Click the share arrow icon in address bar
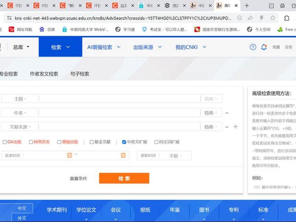This screenshot has width=296, height=222. click(x=250, y=18)
